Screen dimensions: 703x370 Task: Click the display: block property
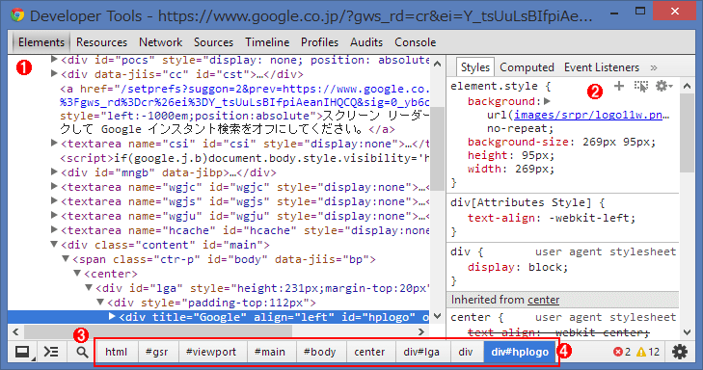point(518,268)
